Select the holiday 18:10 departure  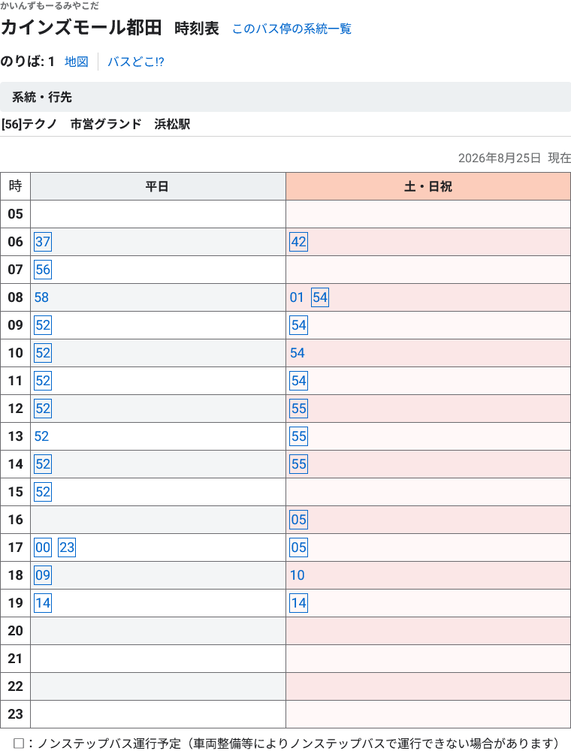[297, 575]
